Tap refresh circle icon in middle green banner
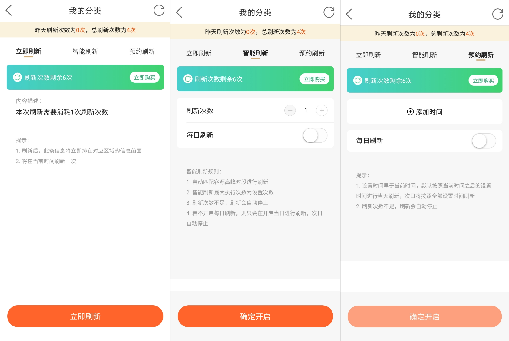 pos(188,79)
